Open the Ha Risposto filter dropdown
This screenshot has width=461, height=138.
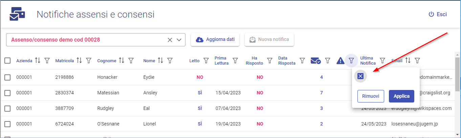270,61
